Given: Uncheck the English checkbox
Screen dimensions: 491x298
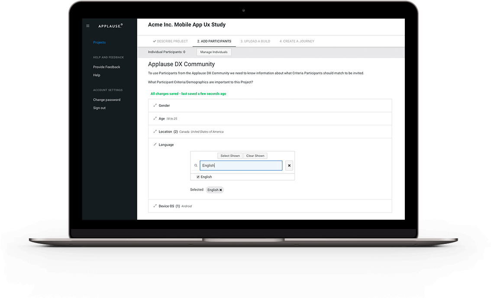Looking at the screenshot, I should click(198, 177).
